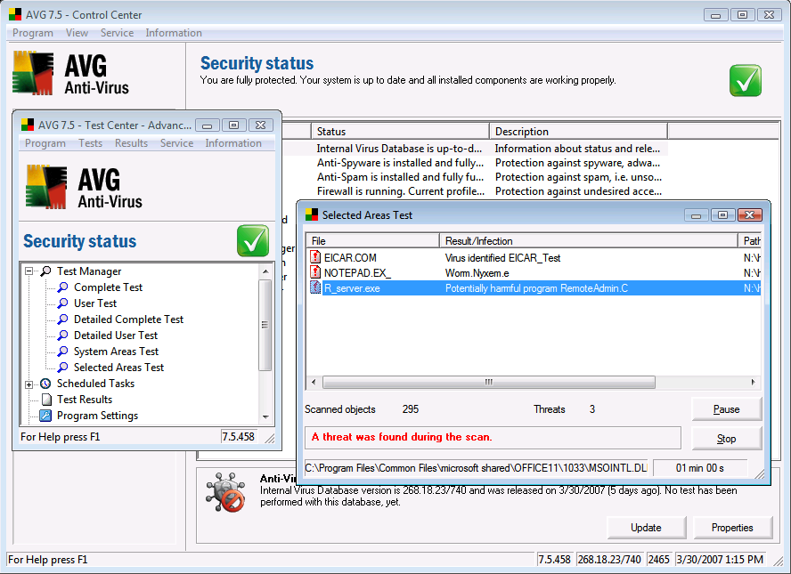791x574 pixels.
Task: Select System Areas Test in the tree
Action: click(116, 352)
